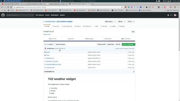
Task: Open the assets folder
Action: pos(48,52)
